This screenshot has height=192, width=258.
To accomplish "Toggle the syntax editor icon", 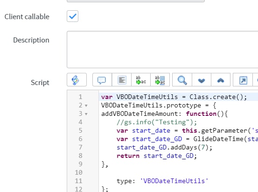I will [x=77, y=80].
